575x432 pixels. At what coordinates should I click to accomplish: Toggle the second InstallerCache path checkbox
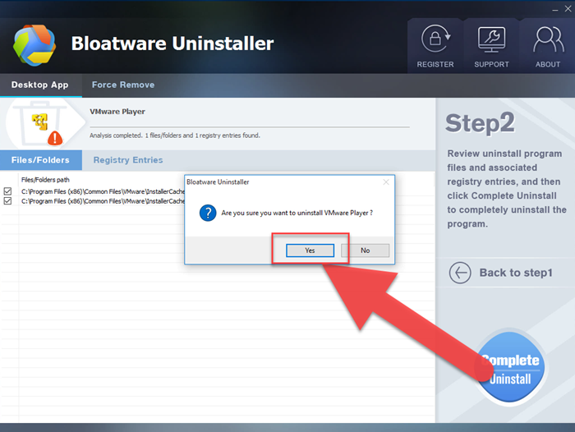coord(7,201)
